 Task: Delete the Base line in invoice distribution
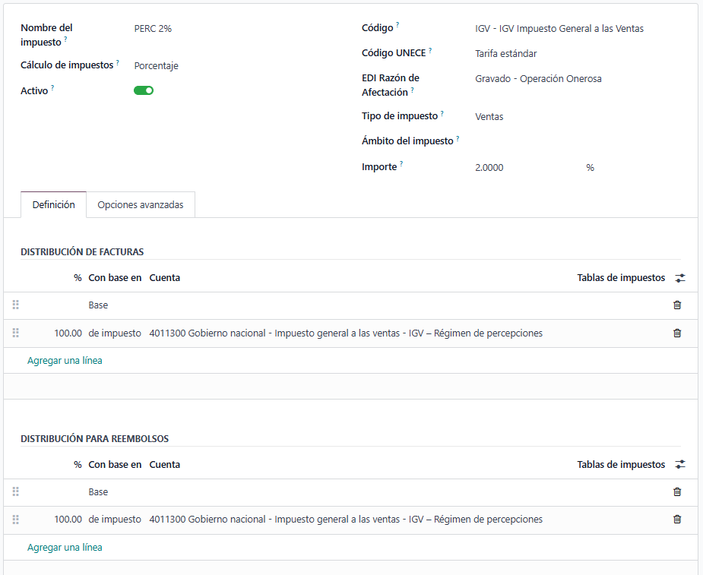[677, 305]
